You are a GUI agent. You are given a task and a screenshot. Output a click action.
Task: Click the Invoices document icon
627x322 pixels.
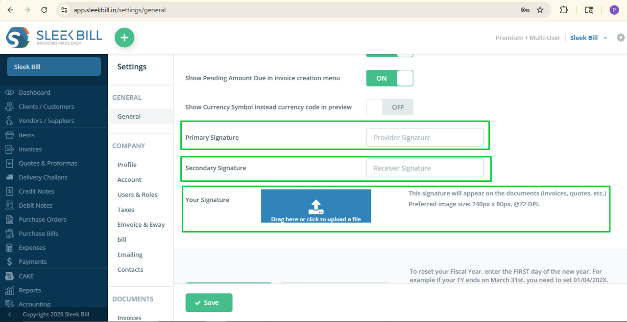(x=9, y=149)
